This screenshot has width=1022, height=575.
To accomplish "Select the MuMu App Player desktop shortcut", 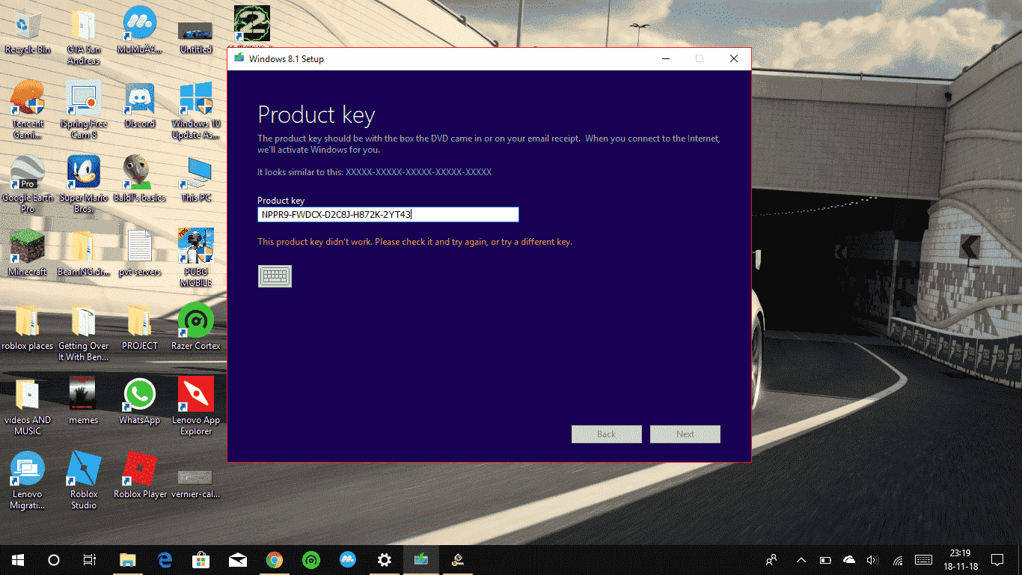I will coord(139,31).
